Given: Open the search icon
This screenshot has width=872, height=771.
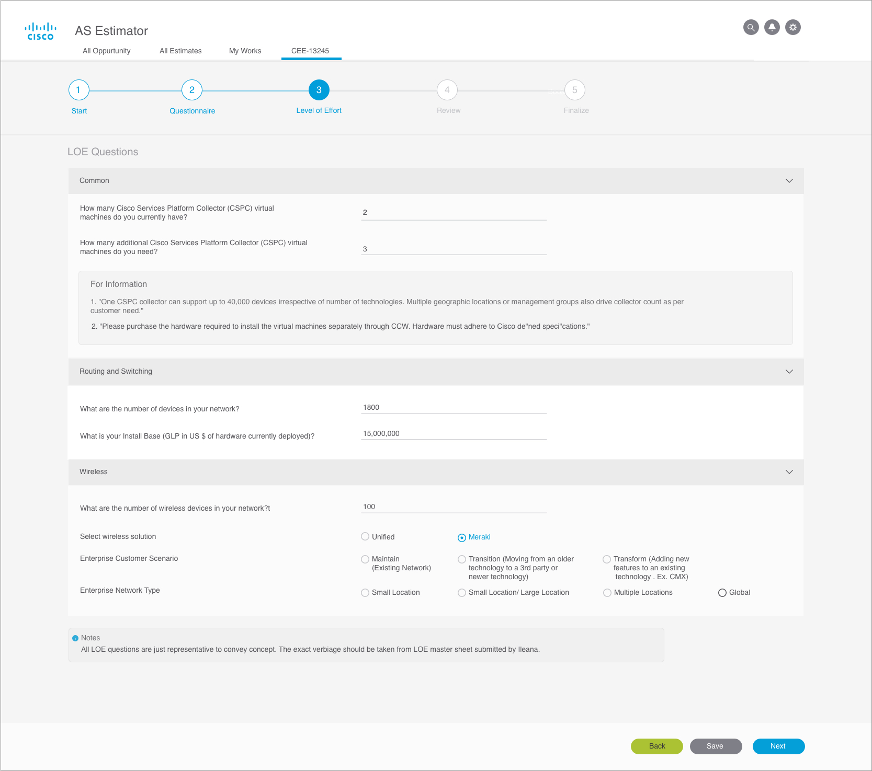Looking at the screenshot, I should (x=751, y=27).
